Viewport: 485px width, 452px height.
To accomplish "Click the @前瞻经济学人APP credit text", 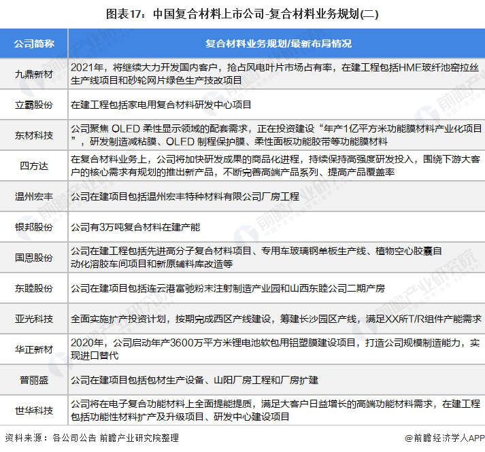I will coord(444,438).
